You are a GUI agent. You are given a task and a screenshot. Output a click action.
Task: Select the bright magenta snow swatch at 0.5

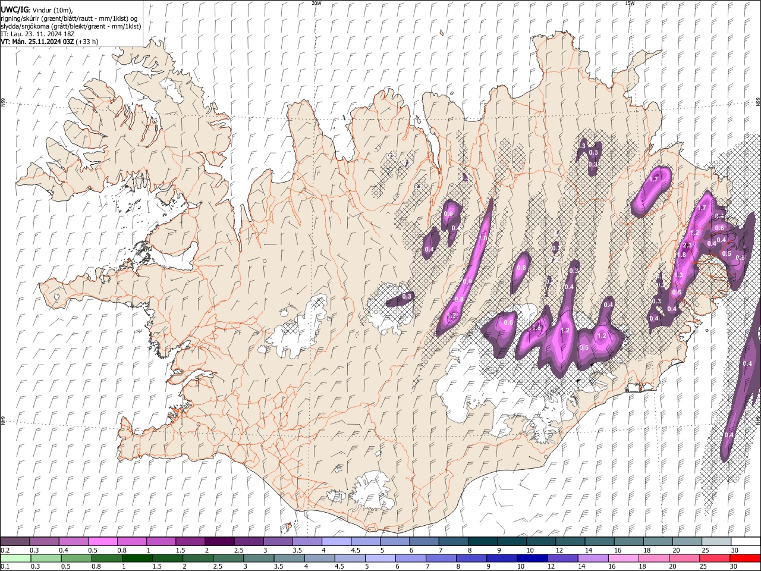click(x=102, y=541)
